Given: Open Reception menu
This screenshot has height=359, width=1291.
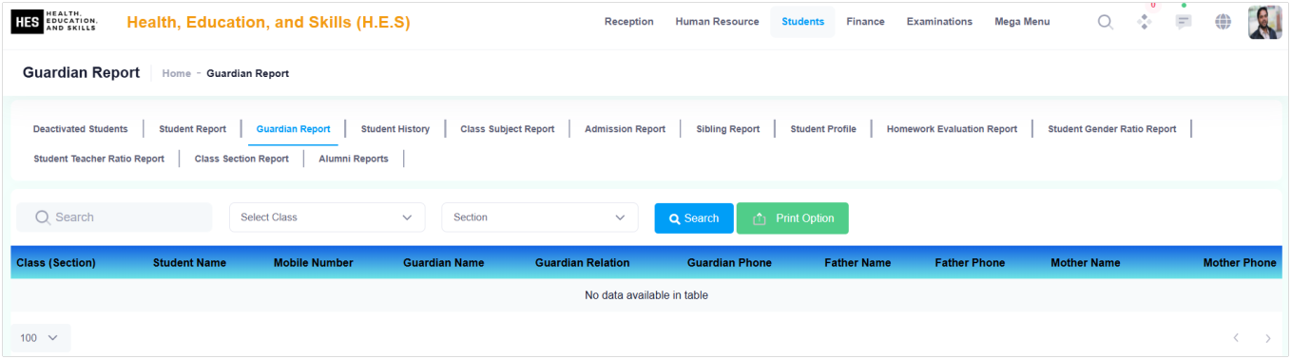Looking at the screenshot, I should pyautogui.click(x=629, y=22).
